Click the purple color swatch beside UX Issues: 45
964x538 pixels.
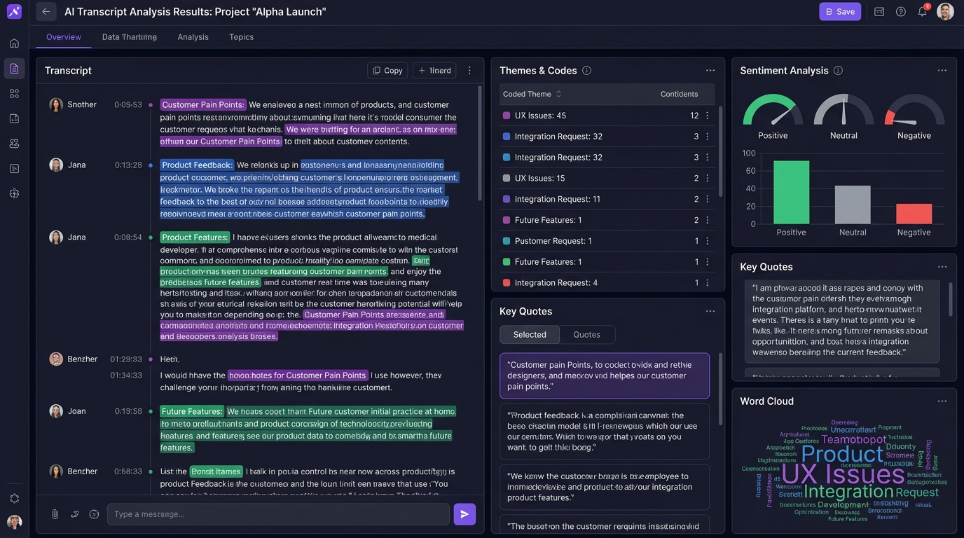[x=505, y=115]
